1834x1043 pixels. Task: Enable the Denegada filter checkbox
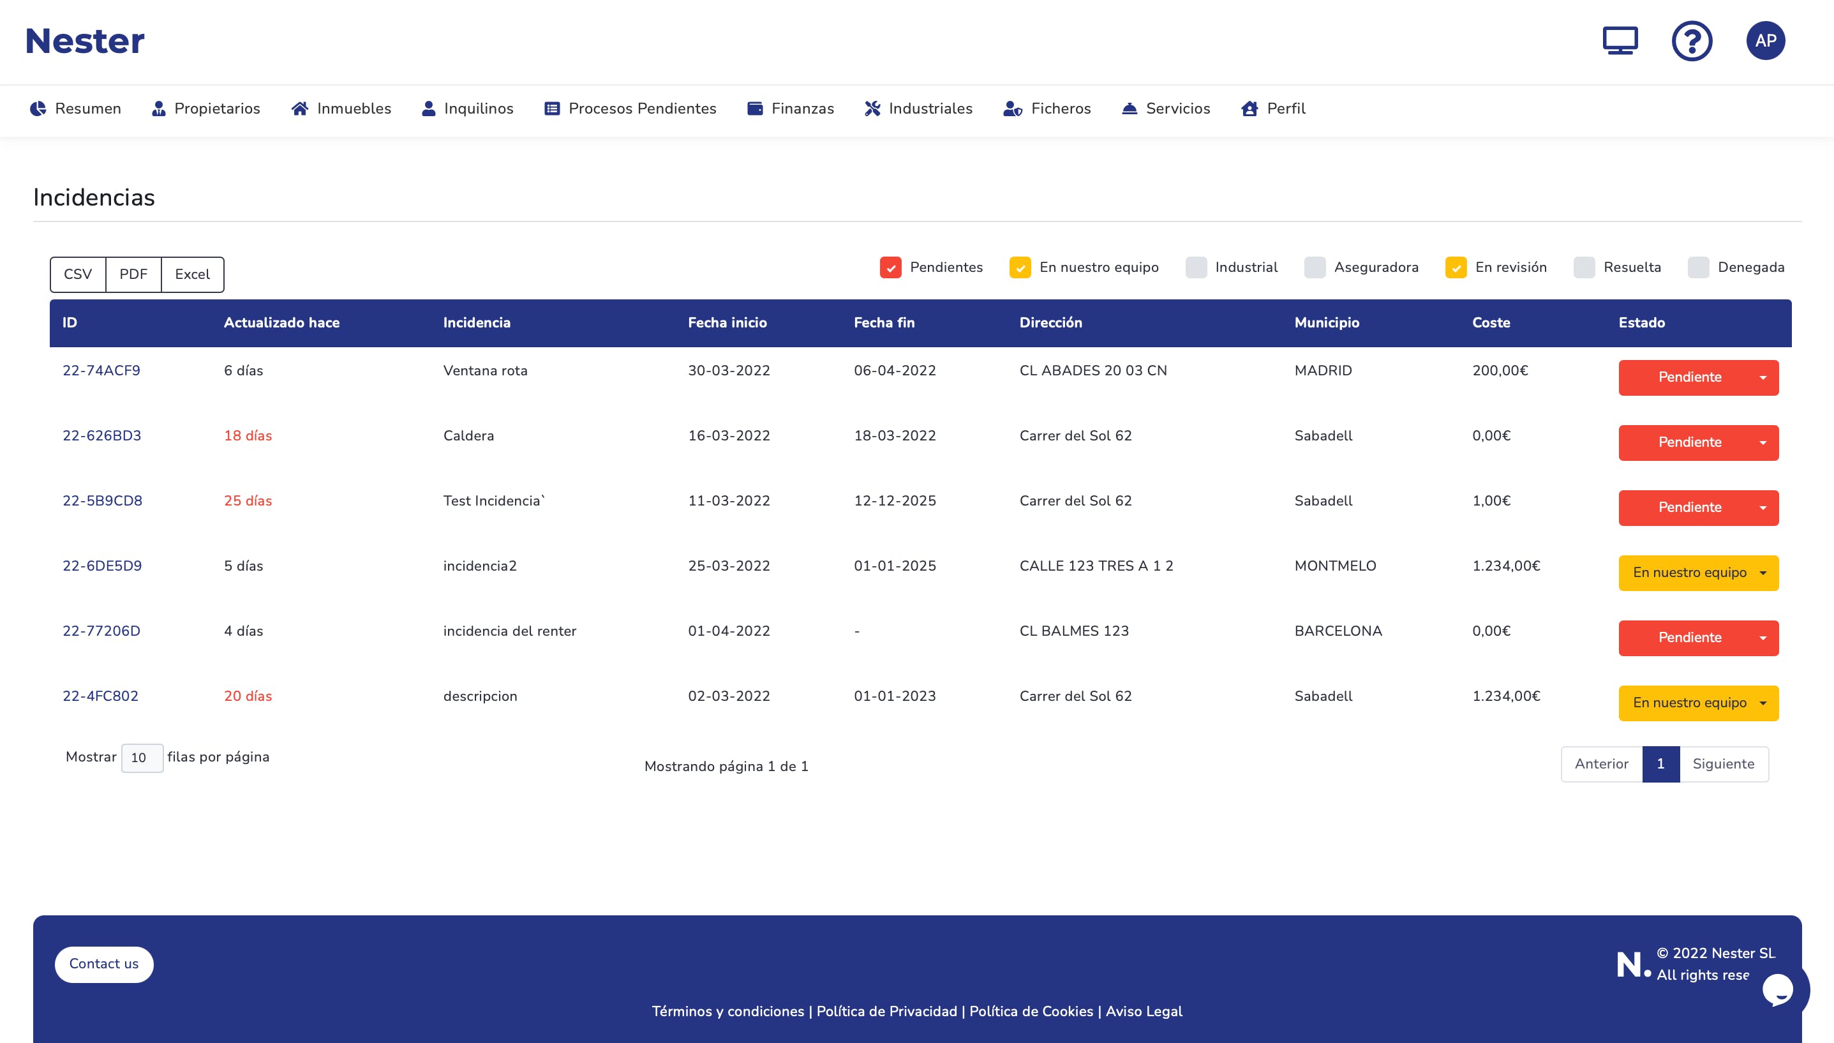(x=1698, y=267)
